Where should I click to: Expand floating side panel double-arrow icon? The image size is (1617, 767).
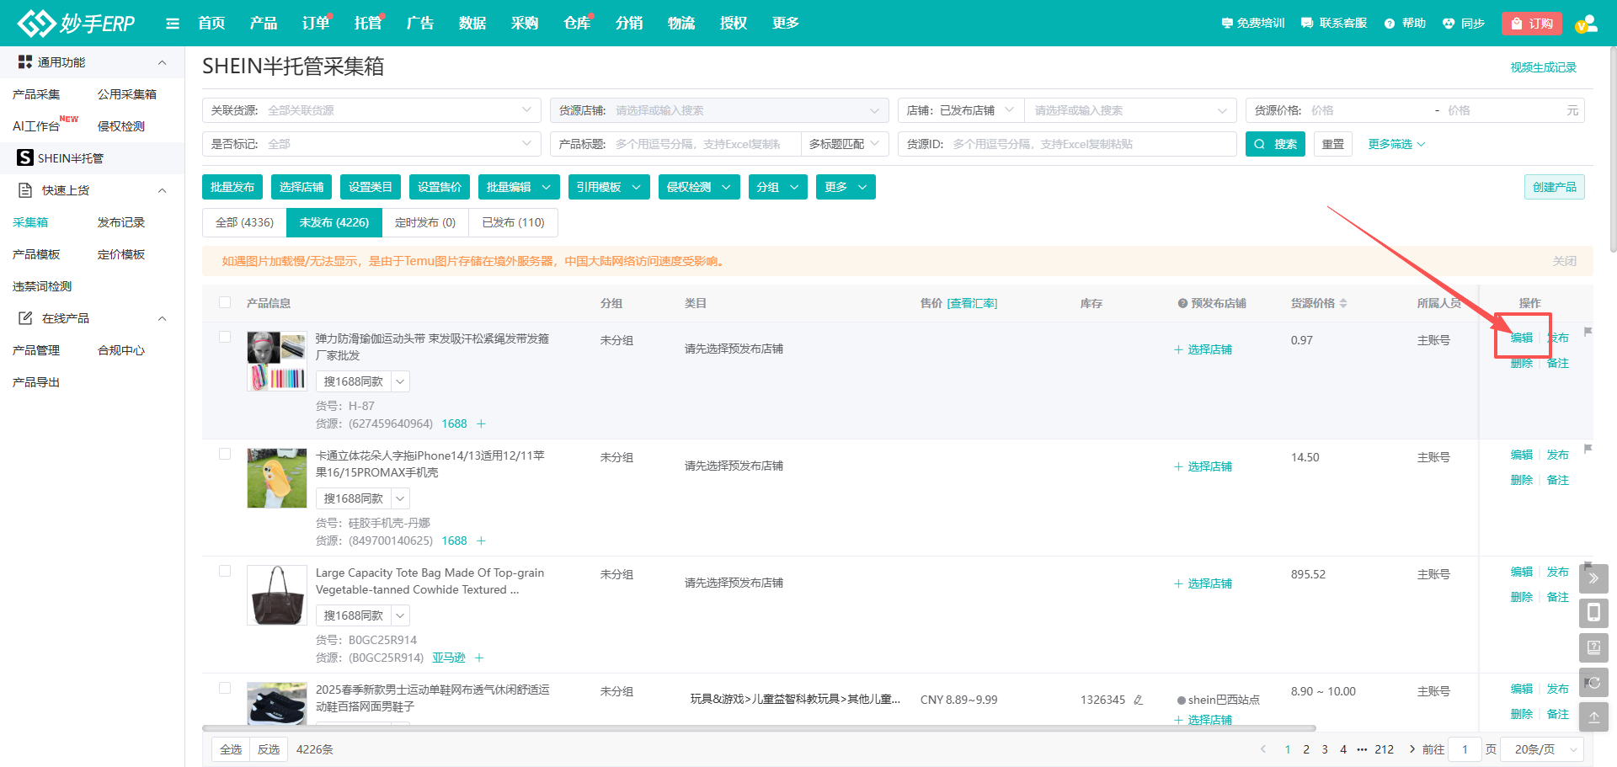[x=1593, y=578]
